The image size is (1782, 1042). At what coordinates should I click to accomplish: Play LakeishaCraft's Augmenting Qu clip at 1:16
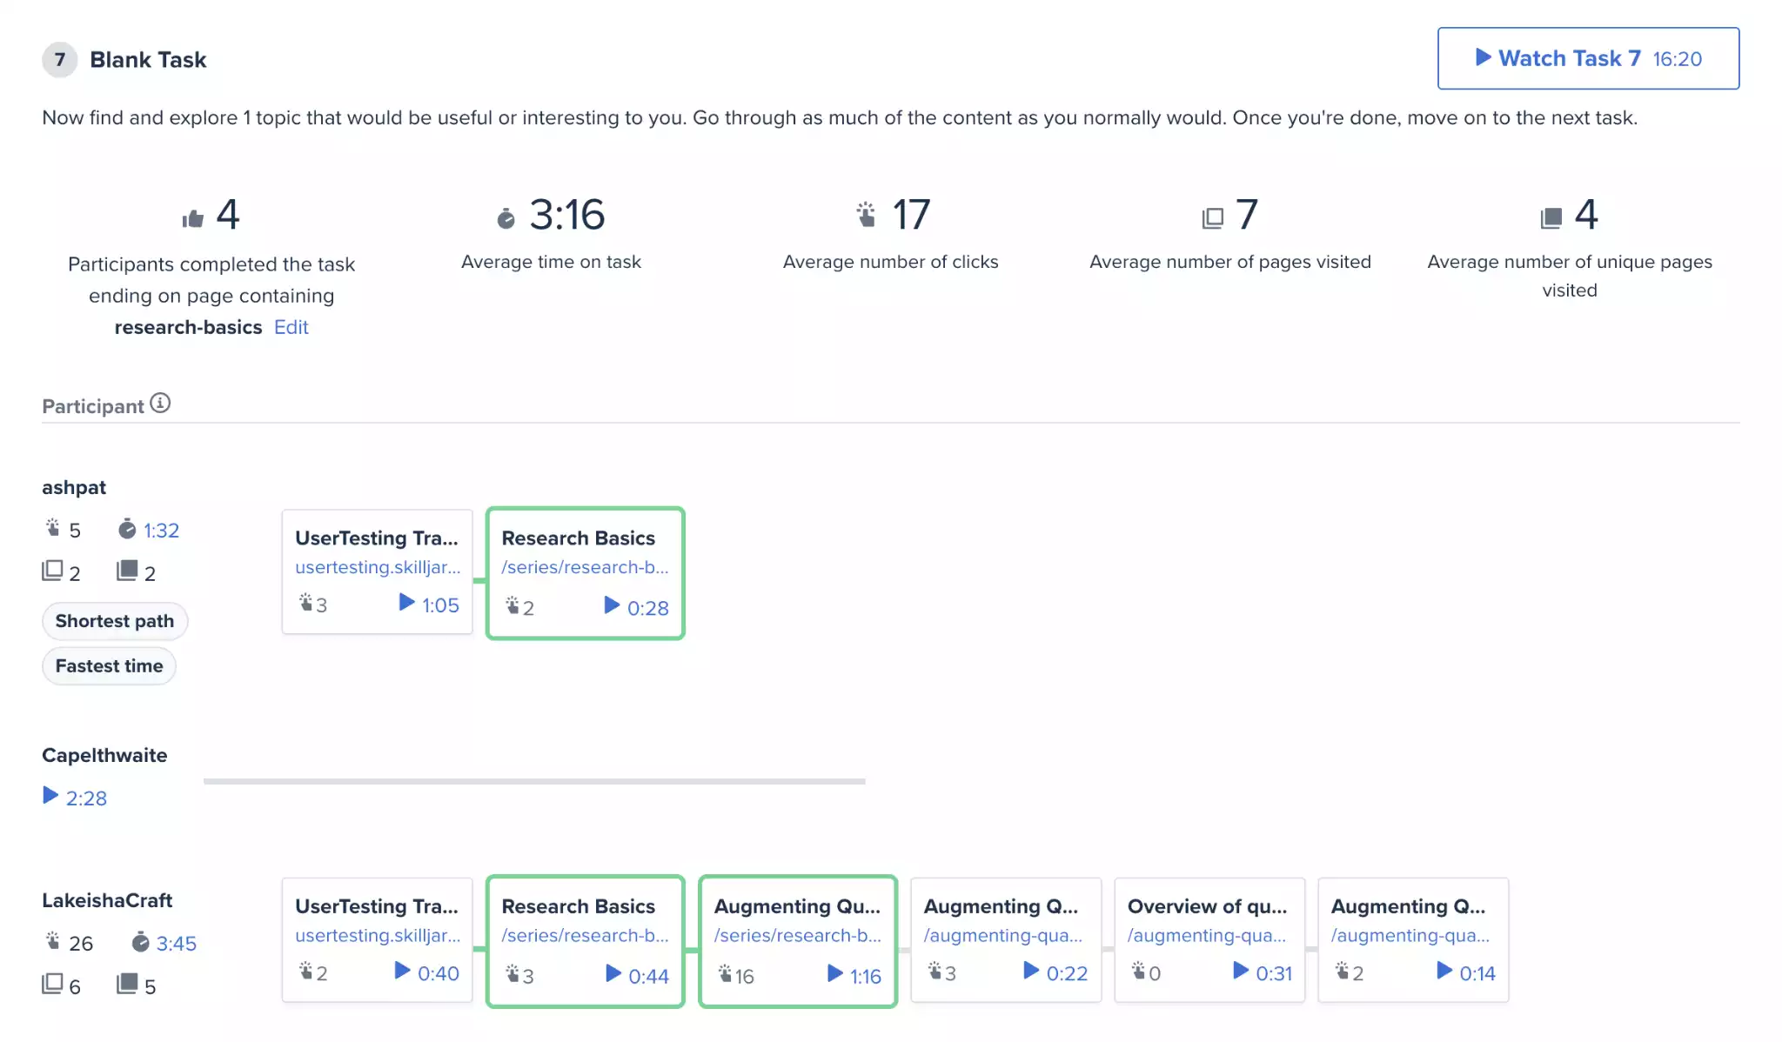coord(856,976)
